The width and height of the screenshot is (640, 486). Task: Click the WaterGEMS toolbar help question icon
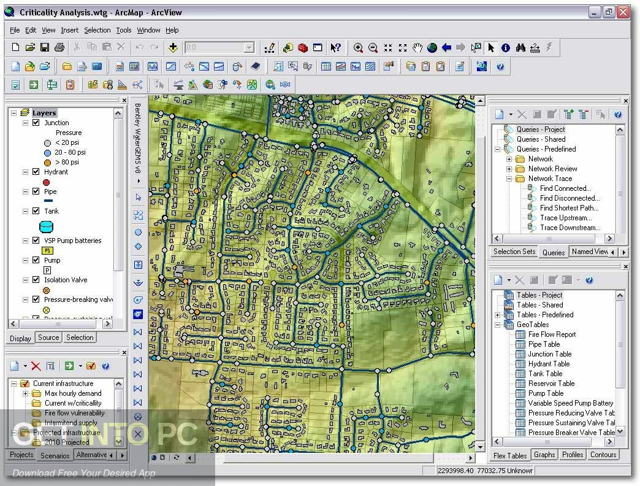click(500, 66)
